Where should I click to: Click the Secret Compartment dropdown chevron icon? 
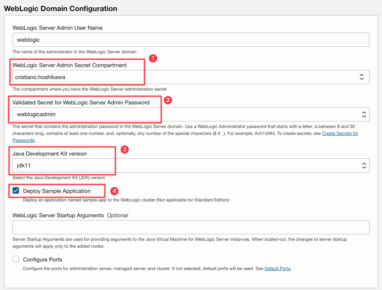(x=361, y=77)
